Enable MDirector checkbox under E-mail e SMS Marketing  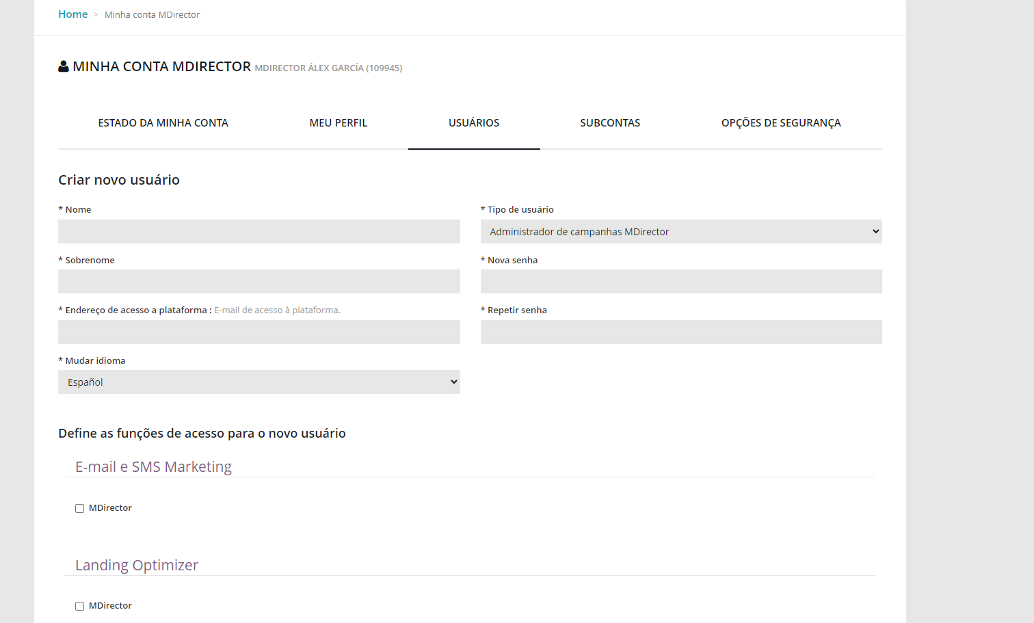[80, 509]
